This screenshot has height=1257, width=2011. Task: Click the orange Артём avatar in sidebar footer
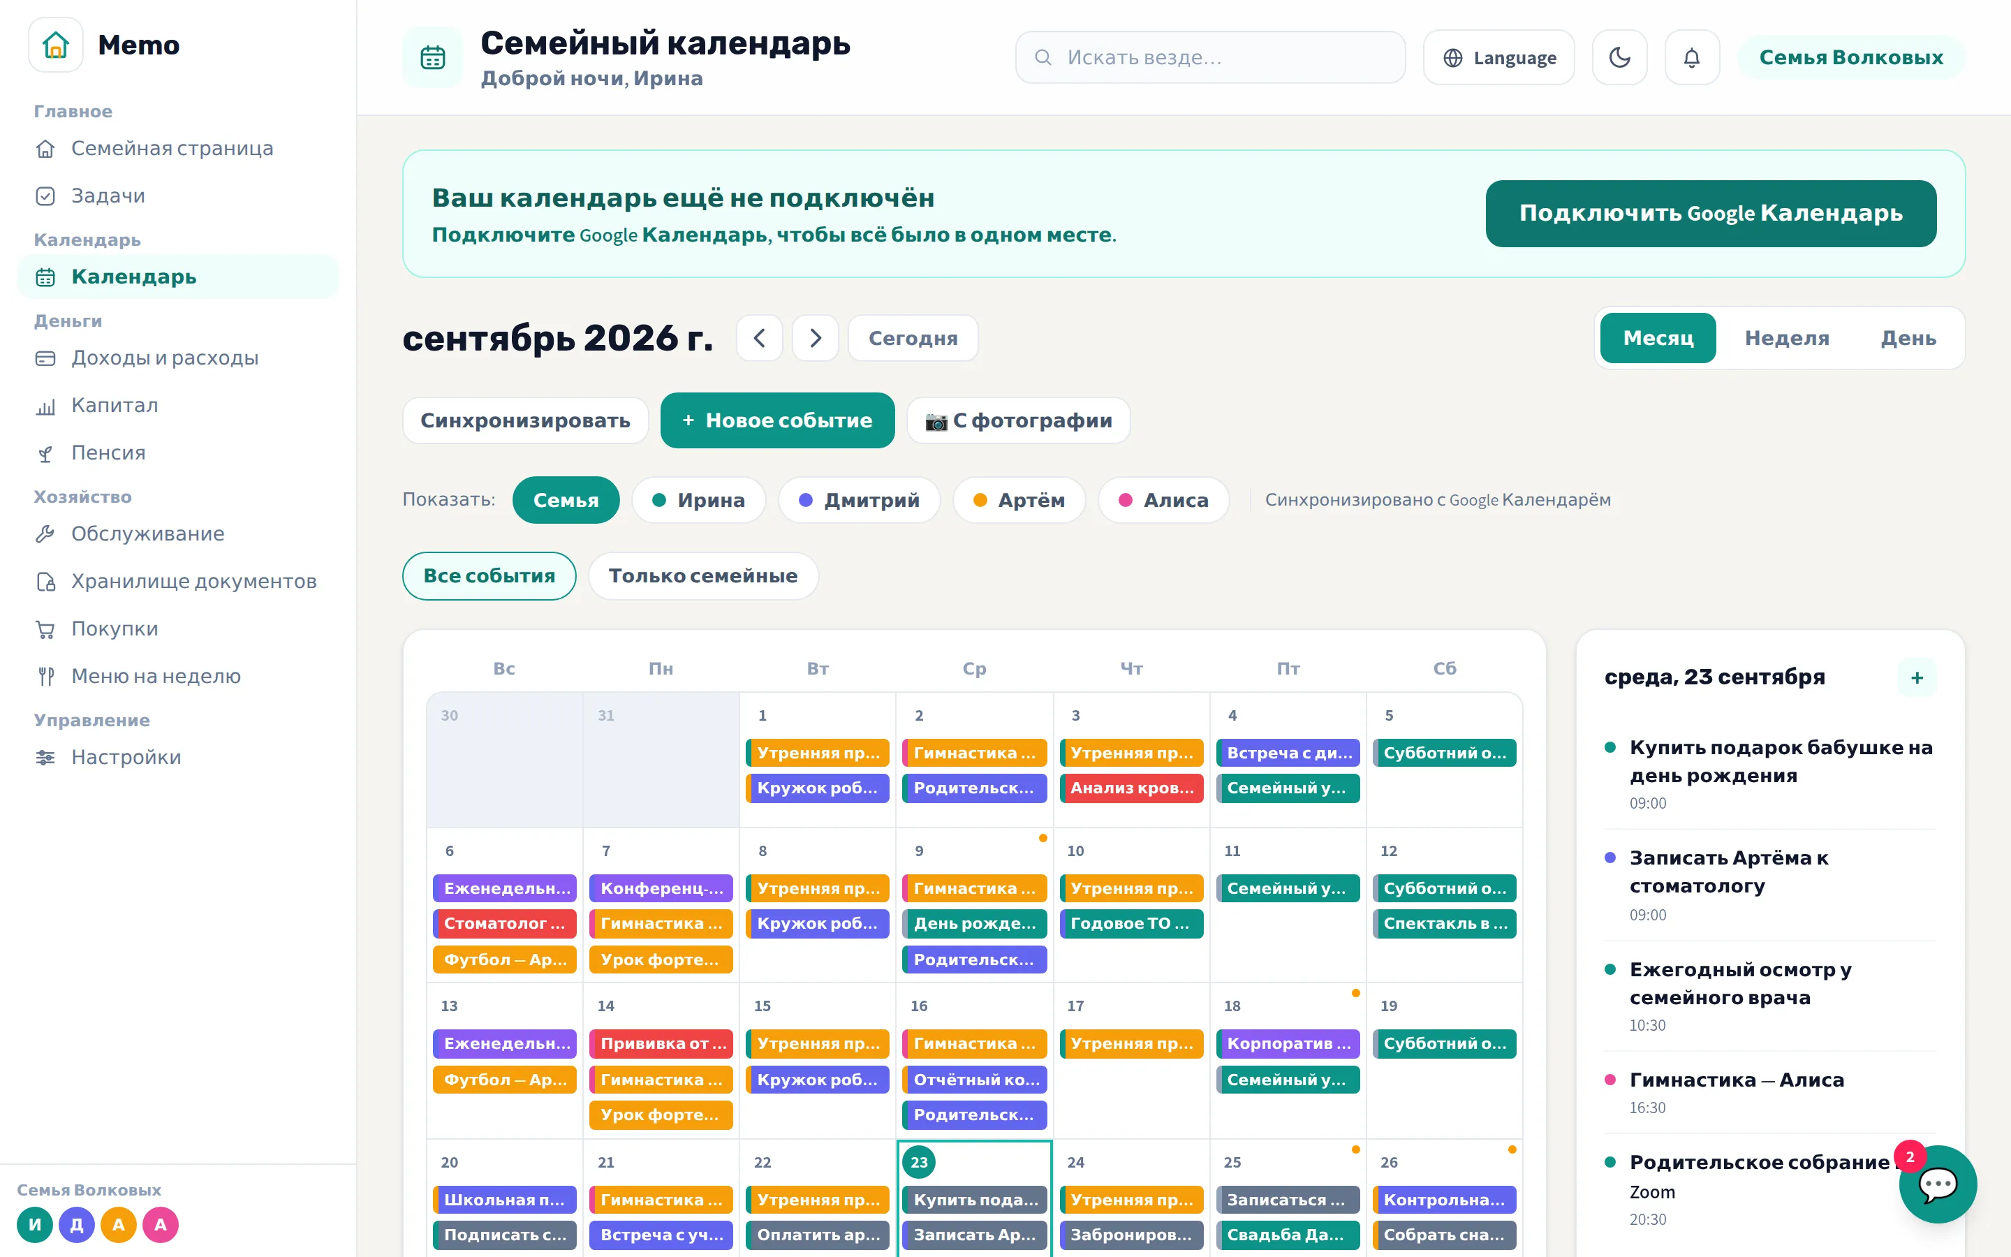(x=119, y=1225)
